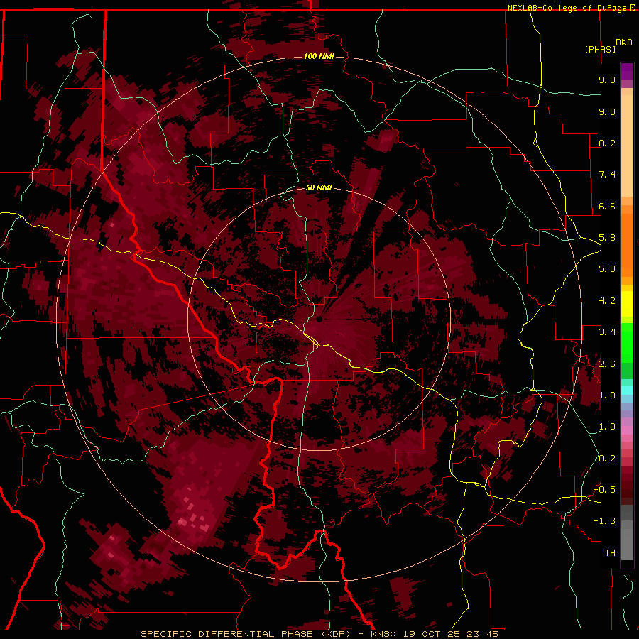The image size is (639, 639).
Task: Click the KMSX station identifier
Action: click(x=384, y=634)
